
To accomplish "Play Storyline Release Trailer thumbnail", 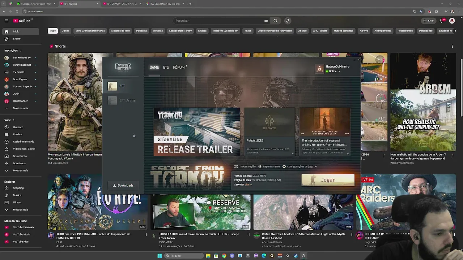I will (x=197, y=132).
